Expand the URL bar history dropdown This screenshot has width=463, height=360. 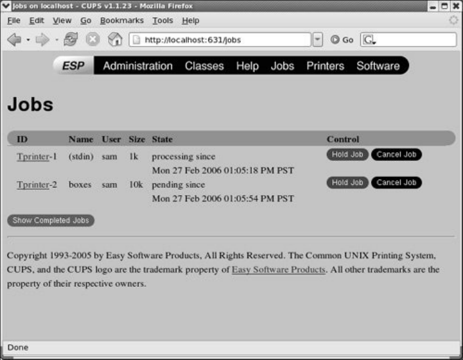317,40
